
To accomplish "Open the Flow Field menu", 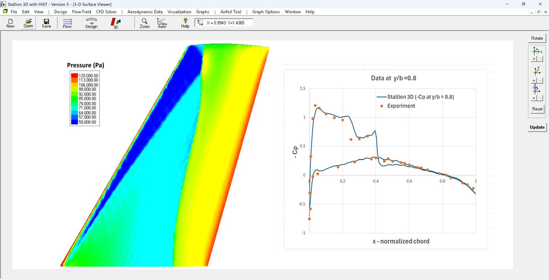I will (x=81, y=11).
